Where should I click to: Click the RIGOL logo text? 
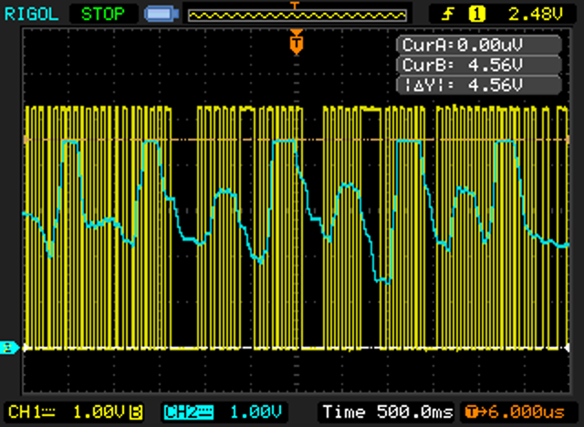click(31, 15)
